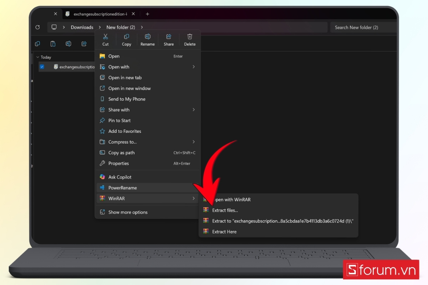Choose Open with WinRAR

(278, 199)
